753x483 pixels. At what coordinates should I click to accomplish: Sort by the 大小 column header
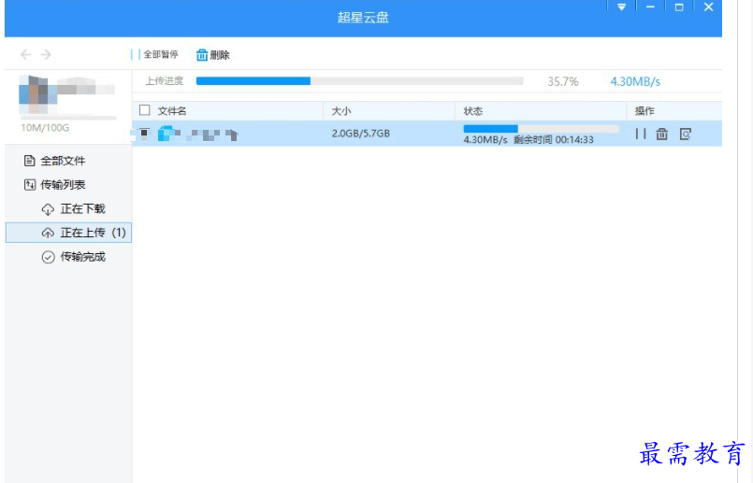(341, 111)
